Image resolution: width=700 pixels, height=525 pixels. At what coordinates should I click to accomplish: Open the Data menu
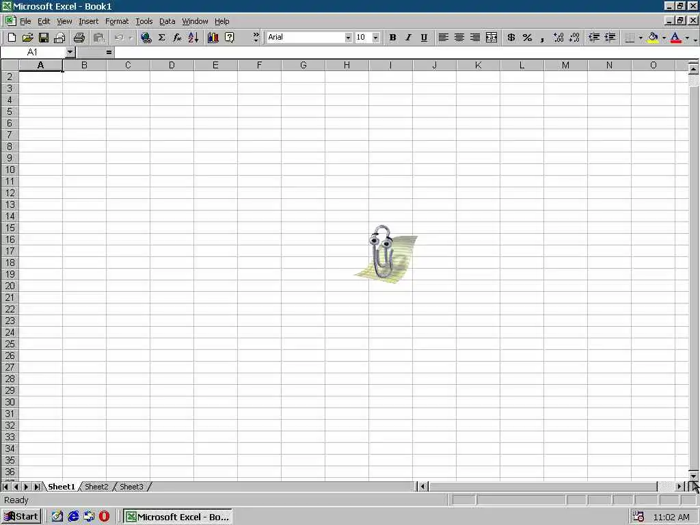167,21
